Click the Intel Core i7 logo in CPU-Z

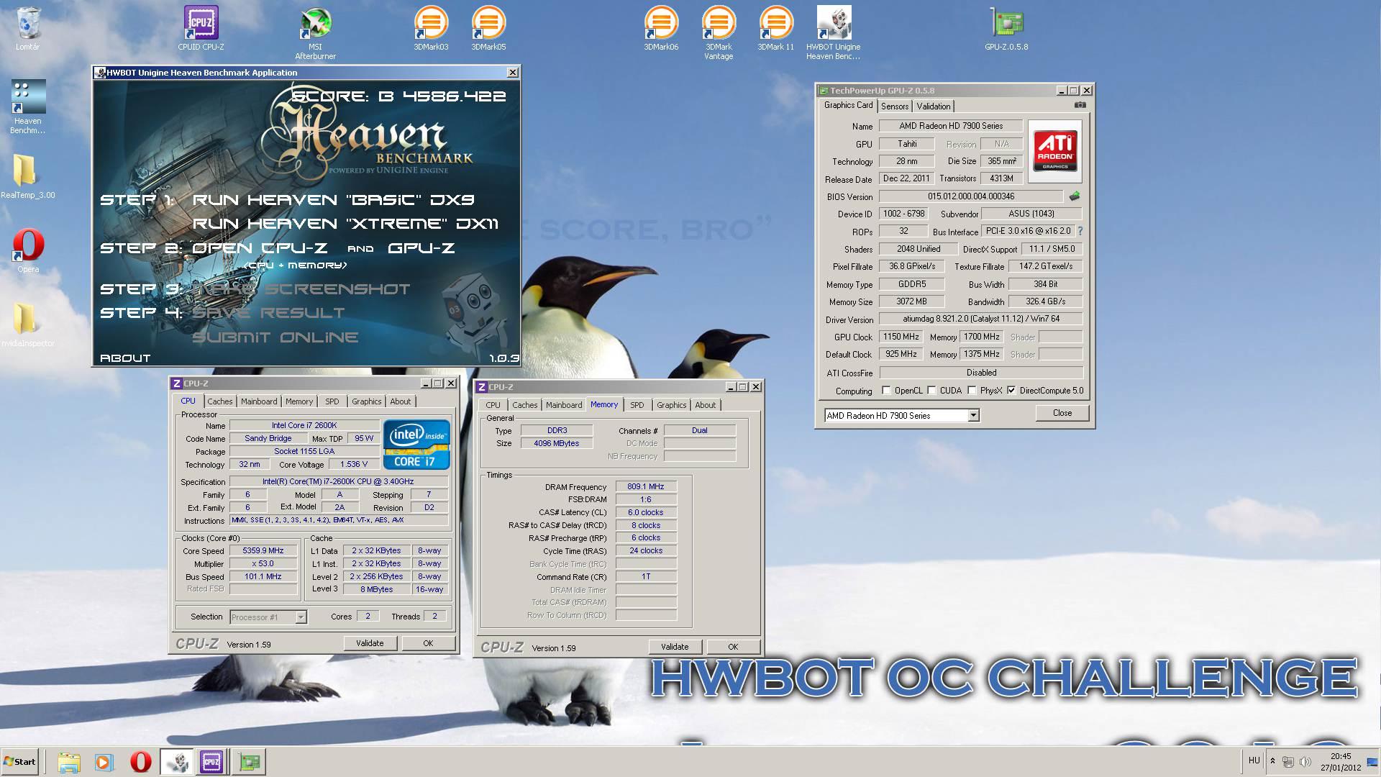pos(417,444)
